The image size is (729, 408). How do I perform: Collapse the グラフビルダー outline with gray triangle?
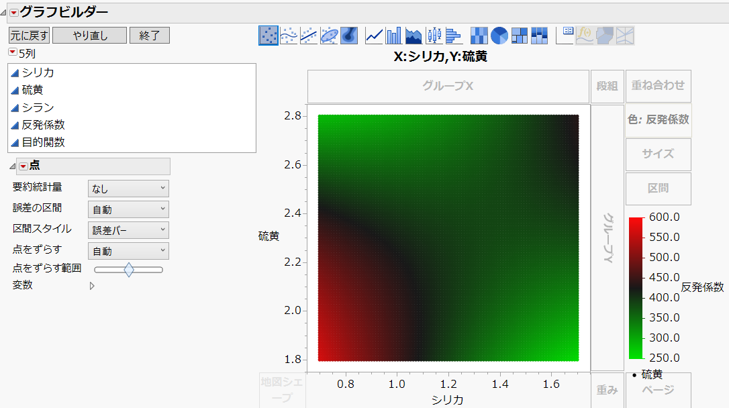4,13
